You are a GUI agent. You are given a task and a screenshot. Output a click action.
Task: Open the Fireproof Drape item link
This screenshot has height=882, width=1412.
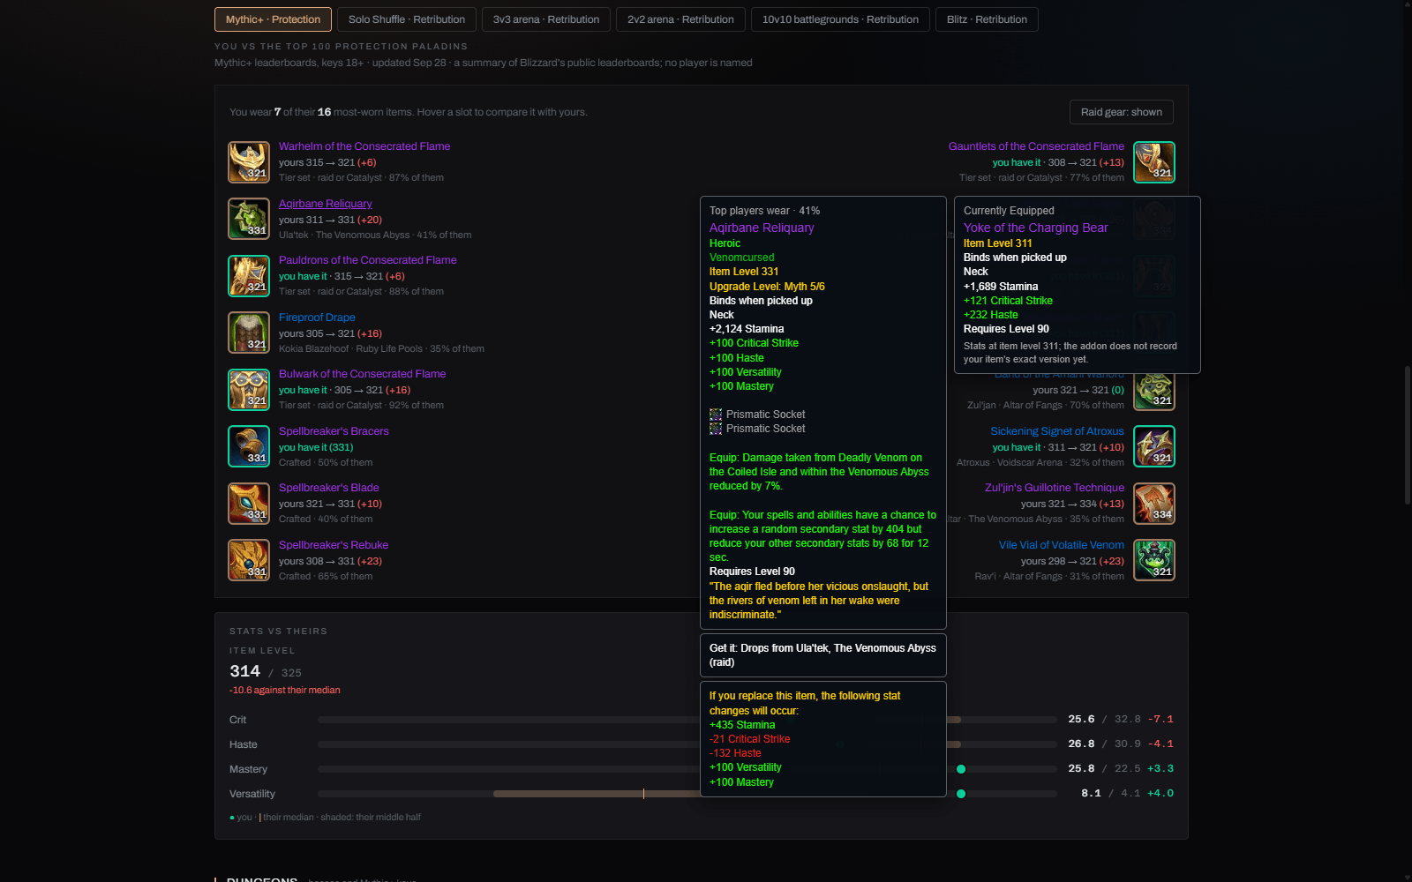click(317, 318)
